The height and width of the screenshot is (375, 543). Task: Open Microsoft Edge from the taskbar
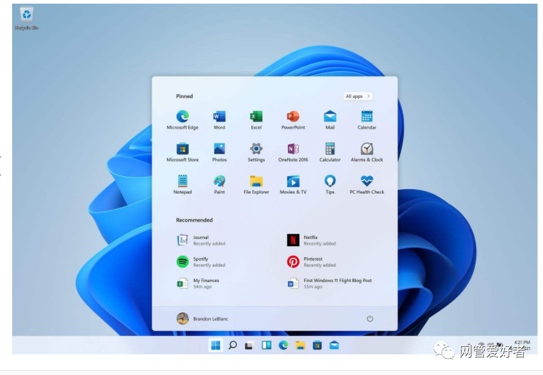click(283, 345)
